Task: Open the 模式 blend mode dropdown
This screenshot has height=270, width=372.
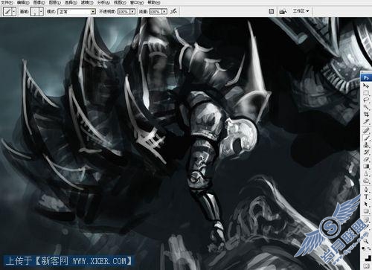Action: (77, 12)
